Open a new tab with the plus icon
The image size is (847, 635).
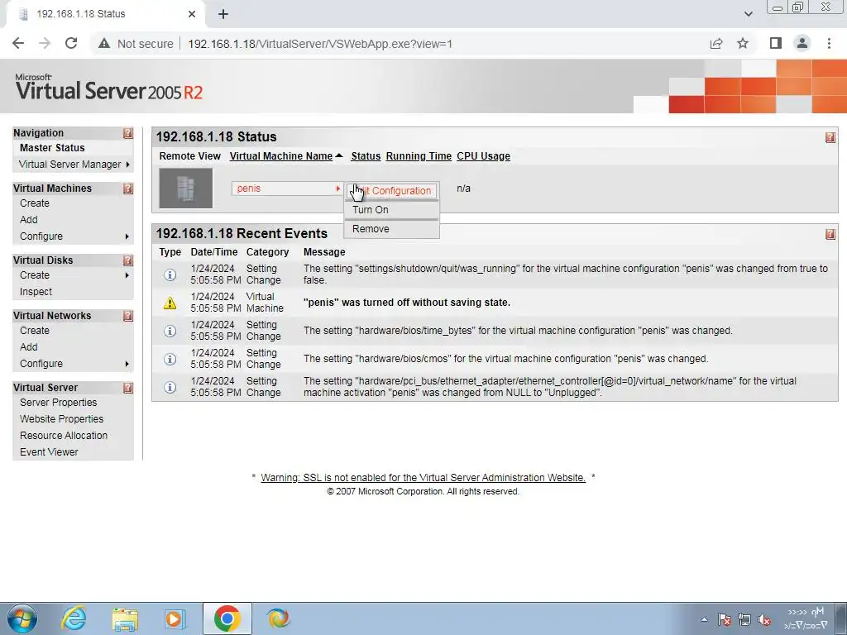click(223, 14)
